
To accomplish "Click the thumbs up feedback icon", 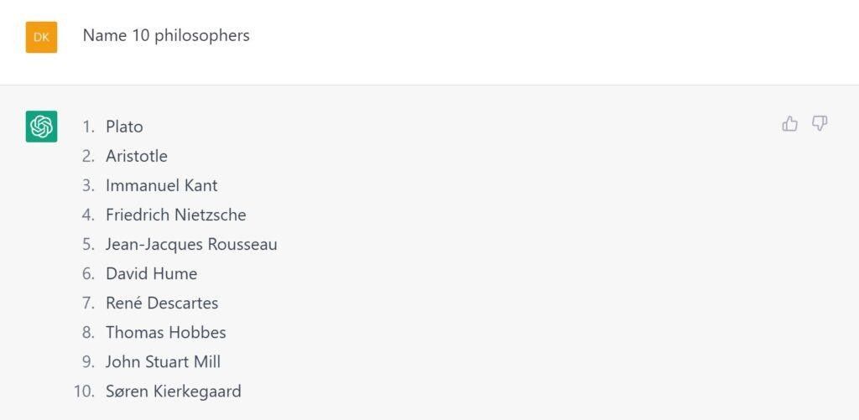I will (789, 124).
